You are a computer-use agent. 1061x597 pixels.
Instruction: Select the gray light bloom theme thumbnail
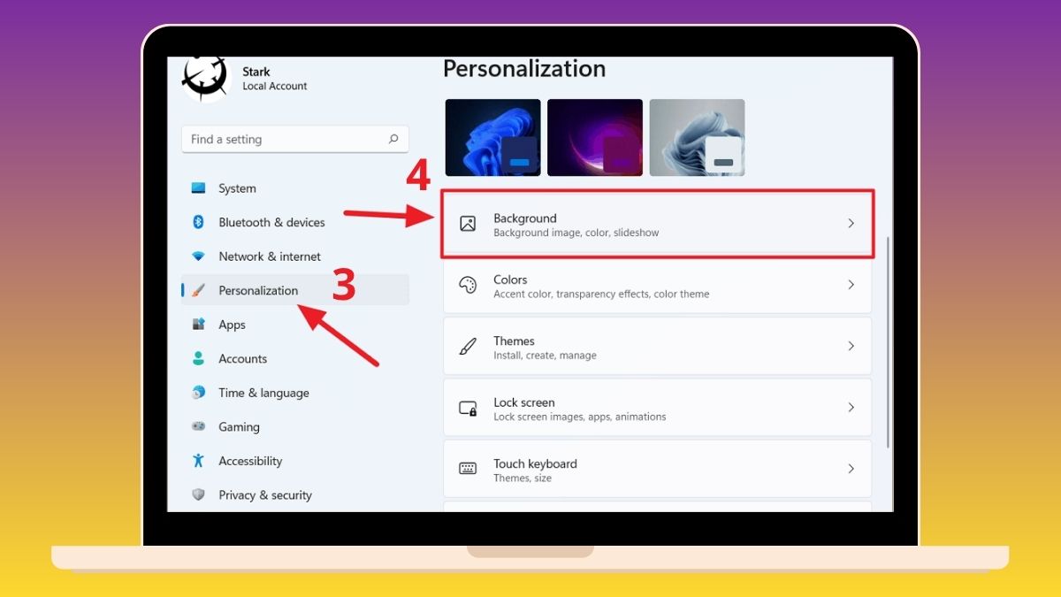click(x=697, y=137)
